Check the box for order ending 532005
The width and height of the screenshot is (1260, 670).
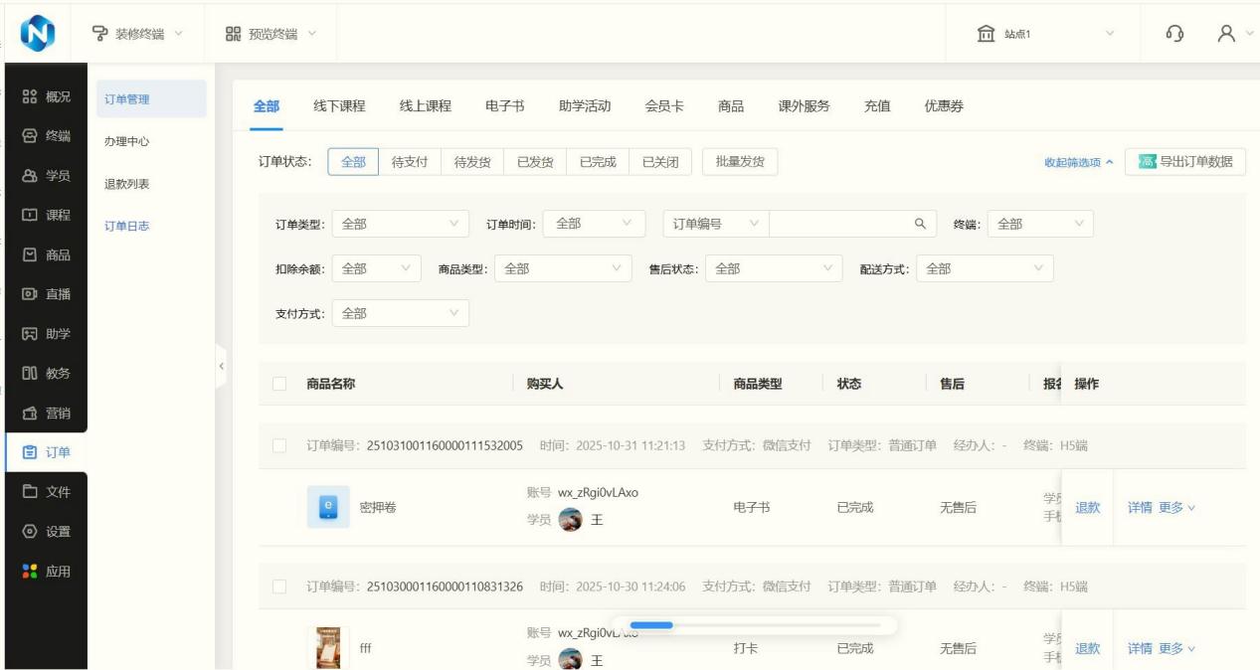(x=279, y=445)
